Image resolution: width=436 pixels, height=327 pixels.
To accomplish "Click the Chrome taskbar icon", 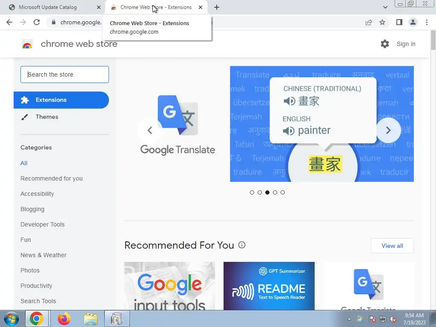I will (x=37, y=318).
